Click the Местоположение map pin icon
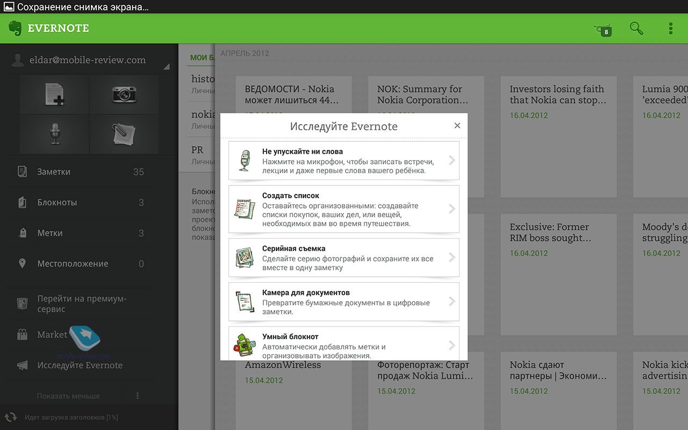This screenshot has height=430, width=688. [22, 264]
